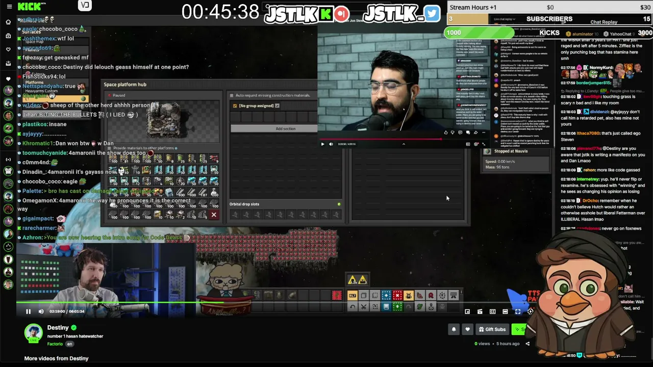This screenshot has width=653, height=367.
Task: Select the cut scissors shortcut tool
Action: [364, 307]
